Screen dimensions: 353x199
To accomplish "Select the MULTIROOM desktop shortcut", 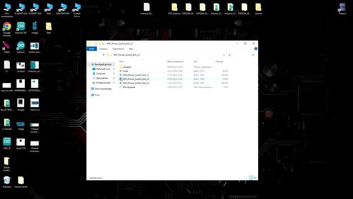I will click(63, 9).
